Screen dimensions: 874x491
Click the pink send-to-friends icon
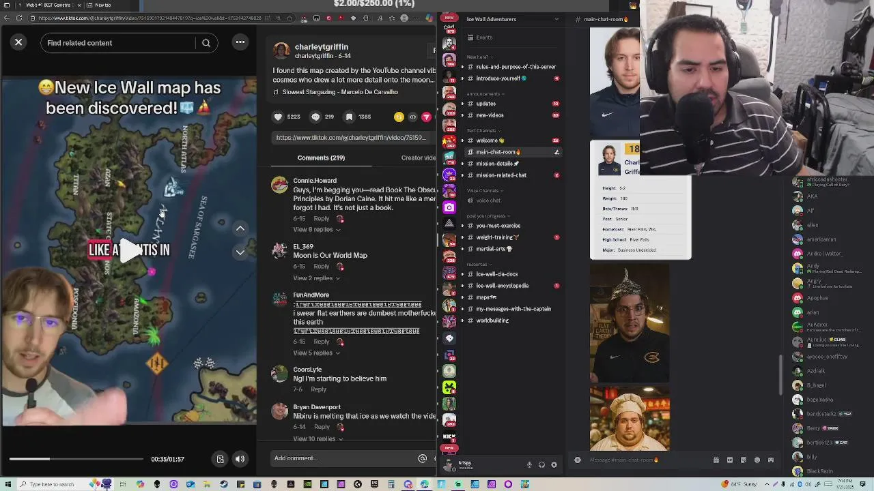pos(426,117)
